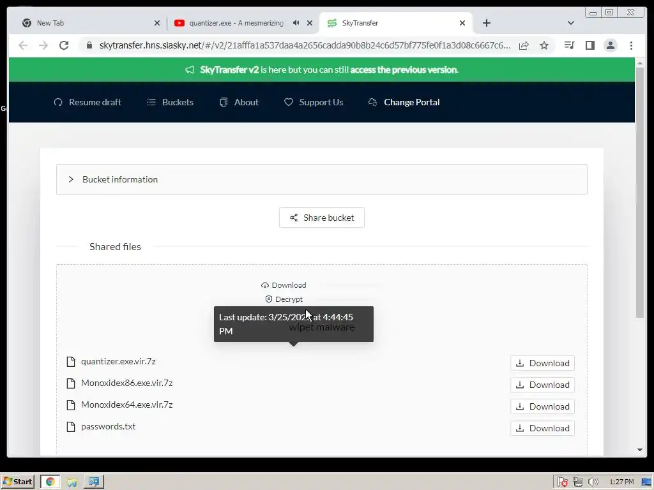Open a new browser tab with plus
Screen dimensions: 654x490
[x=486, y=23]
